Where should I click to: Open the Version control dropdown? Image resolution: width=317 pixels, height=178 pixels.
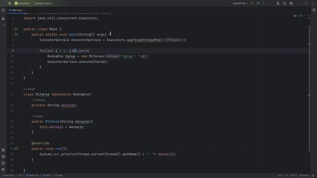click(44, 3)
